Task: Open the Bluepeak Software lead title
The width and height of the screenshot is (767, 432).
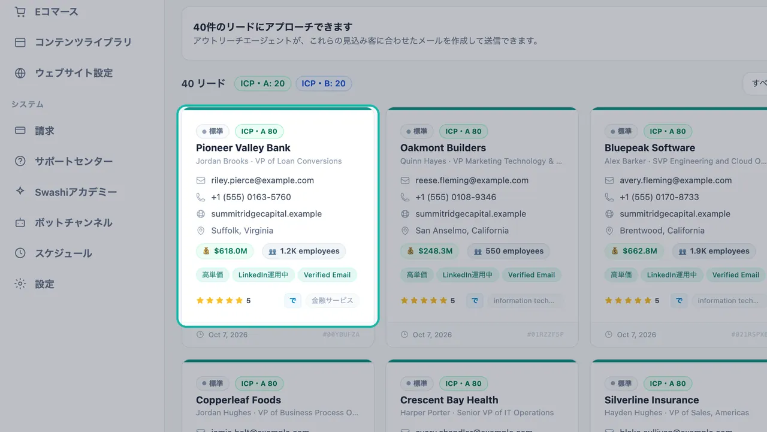Action: coord(650,148)
